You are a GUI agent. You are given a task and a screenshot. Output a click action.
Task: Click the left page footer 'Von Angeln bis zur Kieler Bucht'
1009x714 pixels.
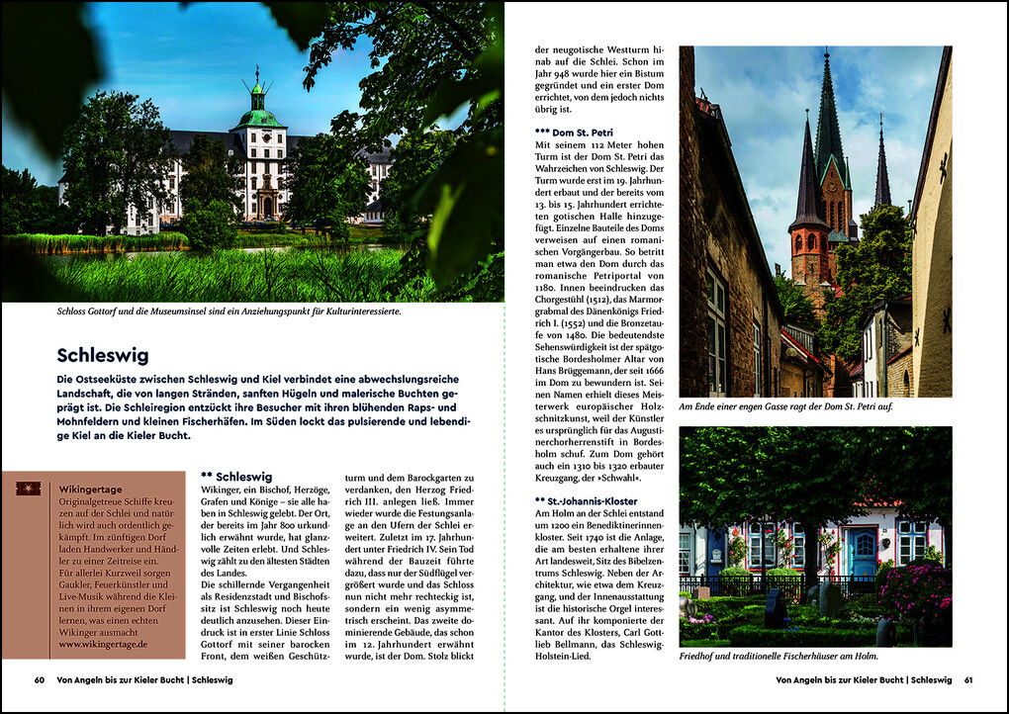(x=121, y=680)
